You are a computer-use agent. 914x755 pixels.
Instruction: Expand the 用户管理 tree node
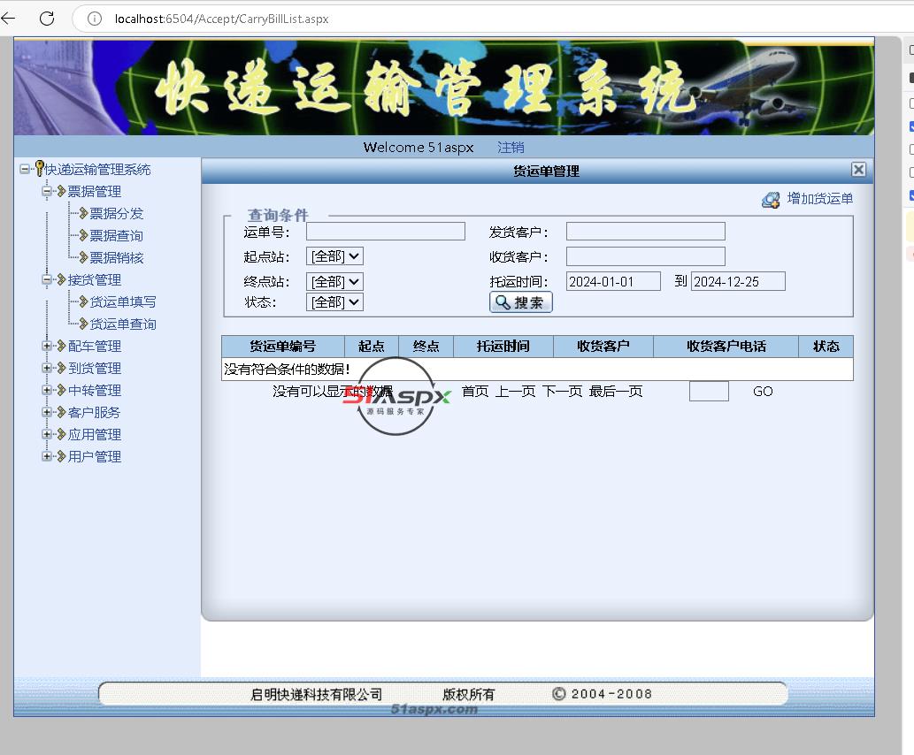coord(47,457)
